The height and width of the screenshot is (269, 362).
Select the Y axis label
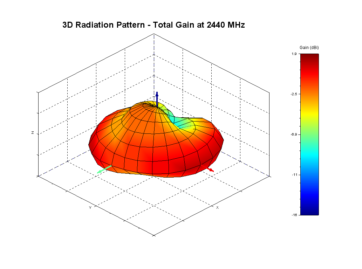[x=90, y=208]
